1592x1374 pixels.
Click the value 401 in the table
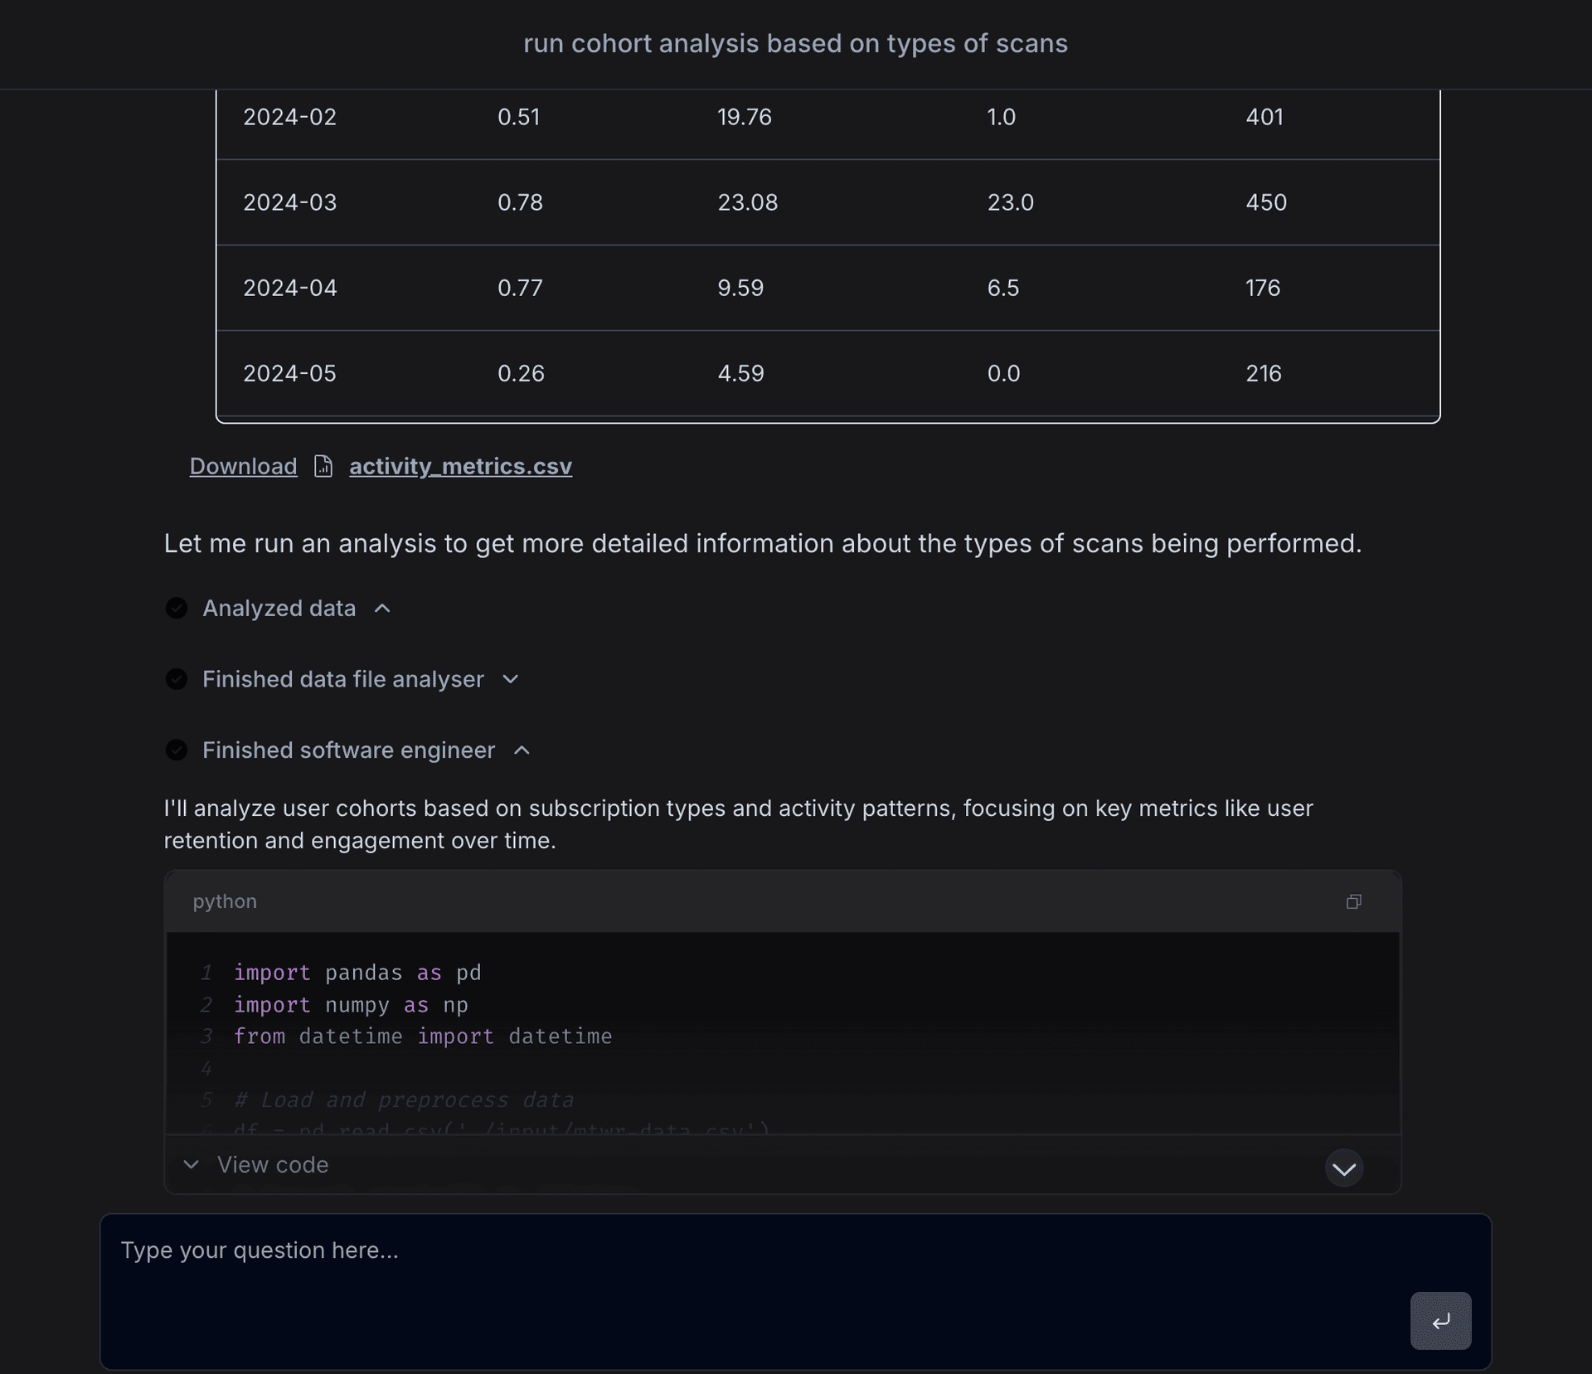1263,117
